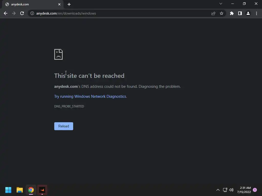Open Try running Windows Network Diagnostics link

coord(91,96)
